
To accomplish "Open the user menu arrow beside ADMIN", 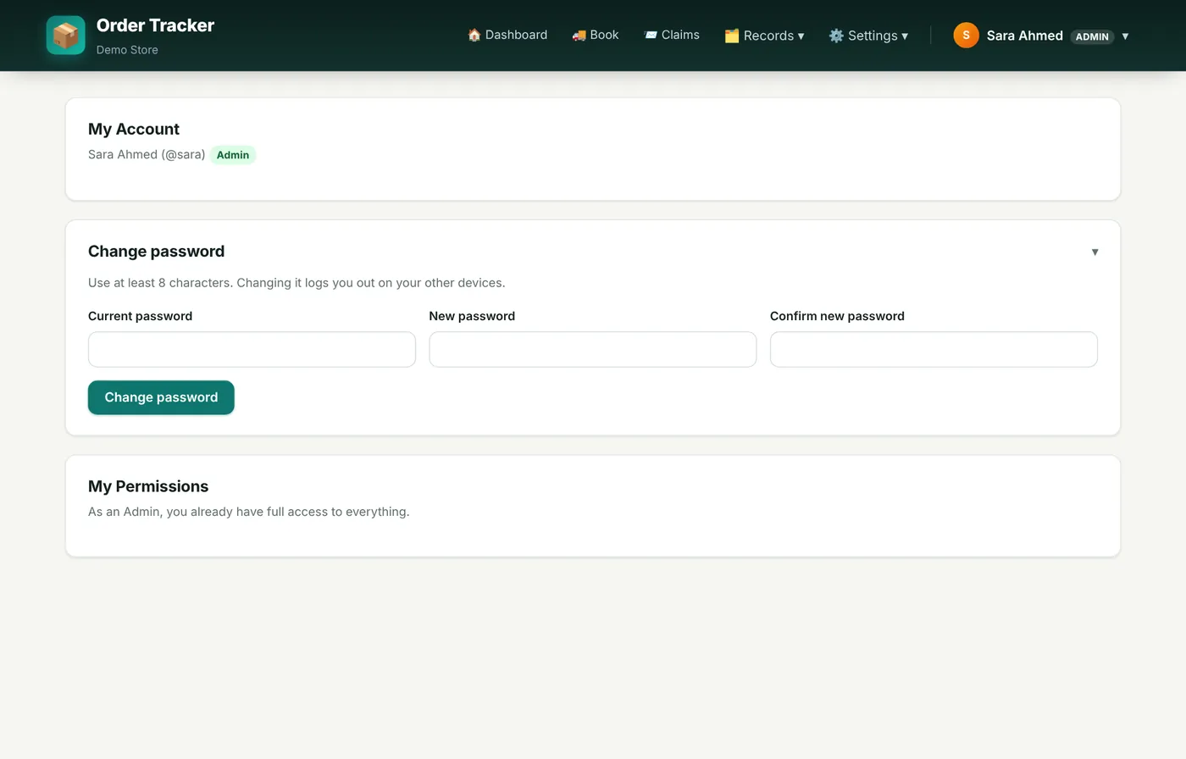I will [1125, 36].
